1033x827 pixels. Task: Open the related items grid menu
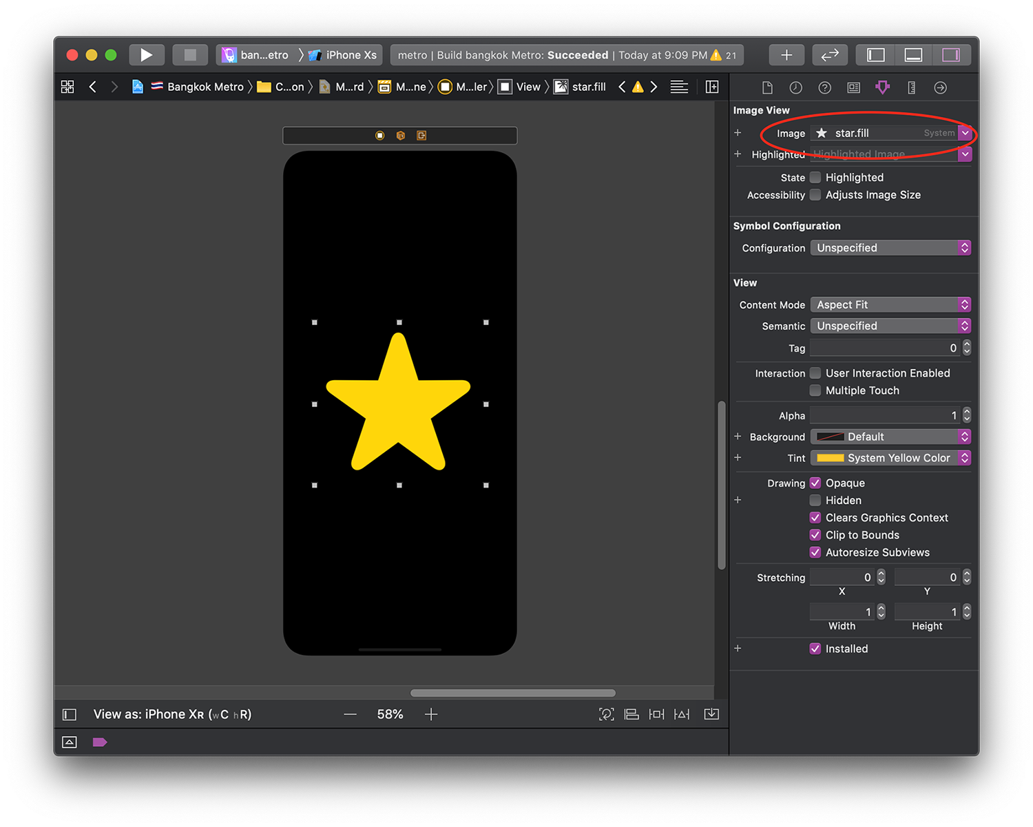coord(67,87)
